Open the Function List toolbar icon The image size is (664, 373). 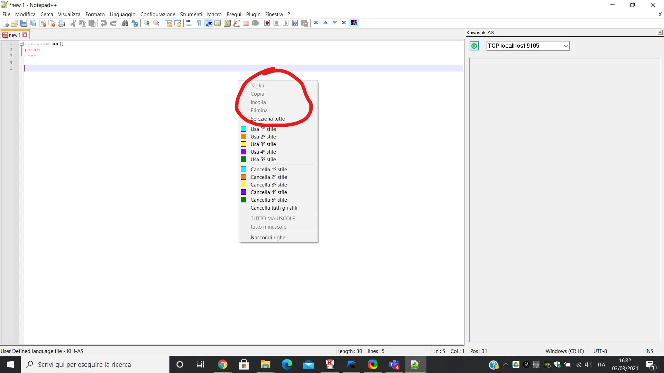(x=237, y=23)
